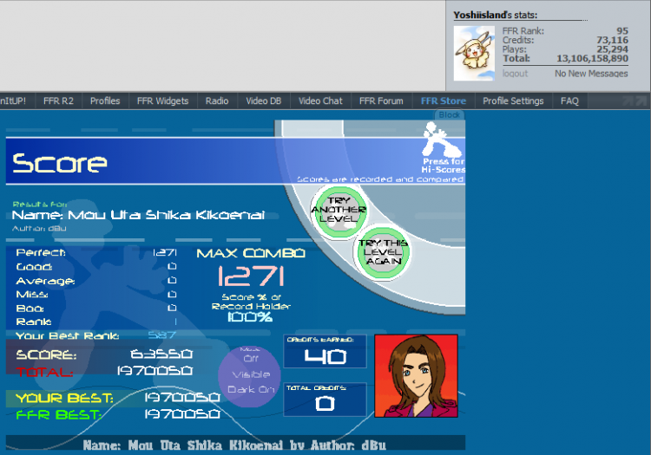
Task: Open the Video Chat tab
Action: [320, 101]
